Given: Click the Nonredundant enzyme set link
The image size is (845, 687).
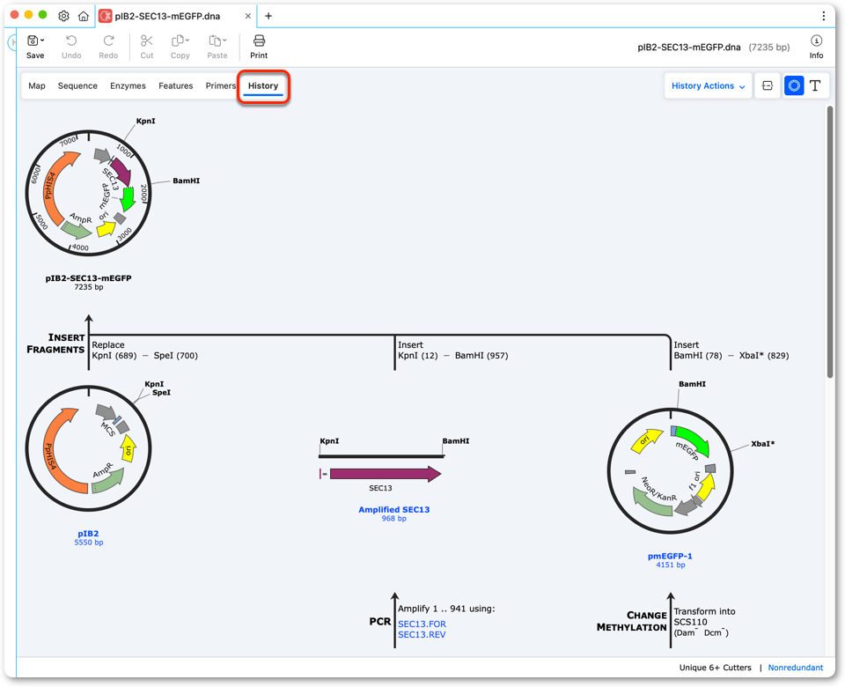Looking at the screenshot, I should 796,668.
